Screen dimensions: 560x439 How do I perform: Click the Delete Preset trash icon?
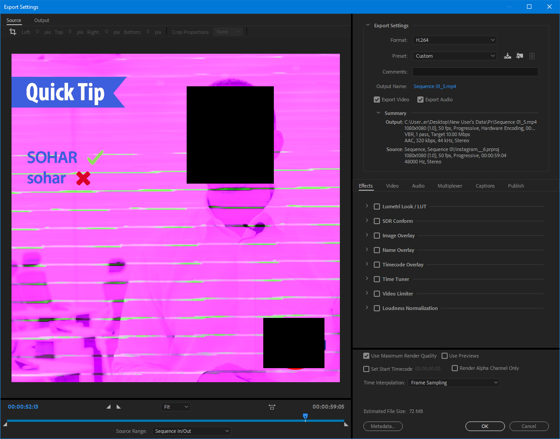click(x=532, y=56)
